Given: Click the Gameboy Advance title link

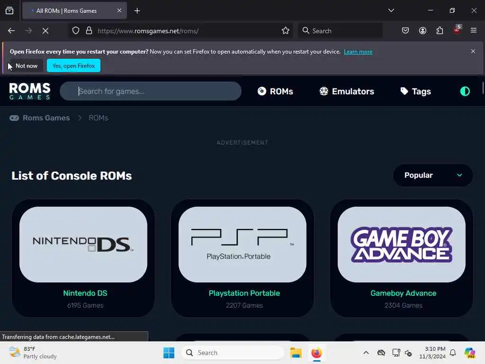Looking at the screenshot, I should pyautogui.click(x=404, y=293).
